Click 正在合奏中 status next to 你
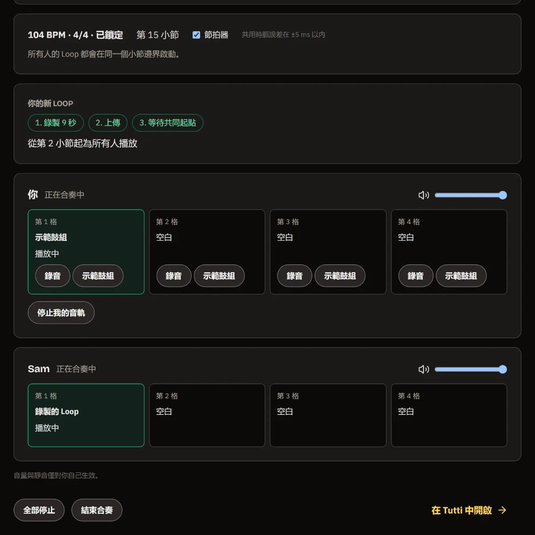This screenshot has height=535, width=535. (x=64, y=195)
